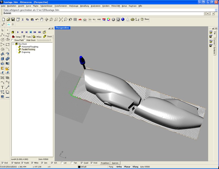The width and height of the screenshot is (219, 169).
Task: Choose the Rectangle tool
Action: [x=8, y=45]
